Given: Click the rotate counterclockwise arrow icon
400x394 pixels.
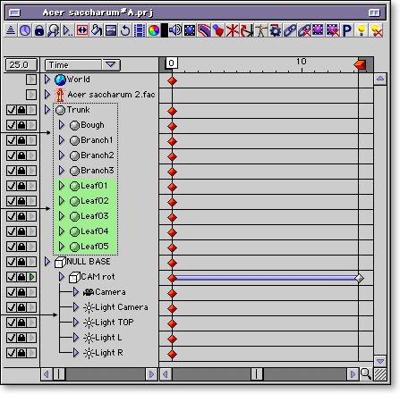Looking at the screenshot, I should pyautogui.click(x=125, y=30).
